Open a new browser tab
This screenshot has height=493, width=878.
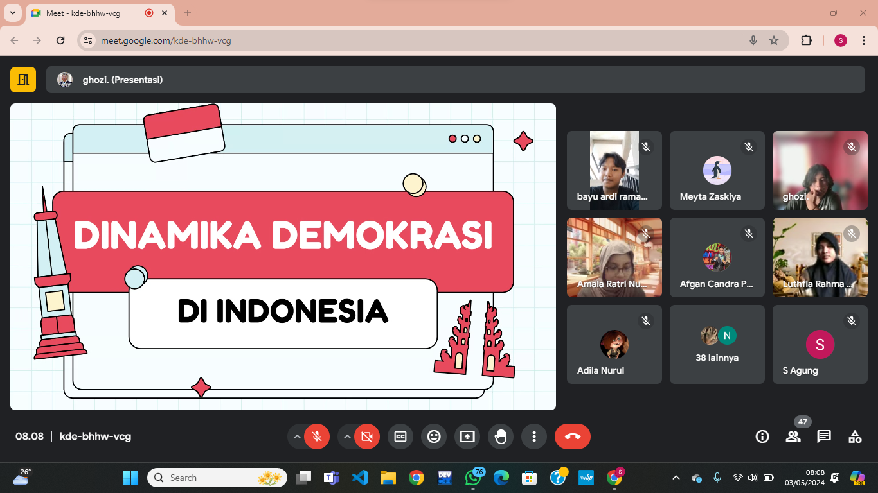coord(188,13)
